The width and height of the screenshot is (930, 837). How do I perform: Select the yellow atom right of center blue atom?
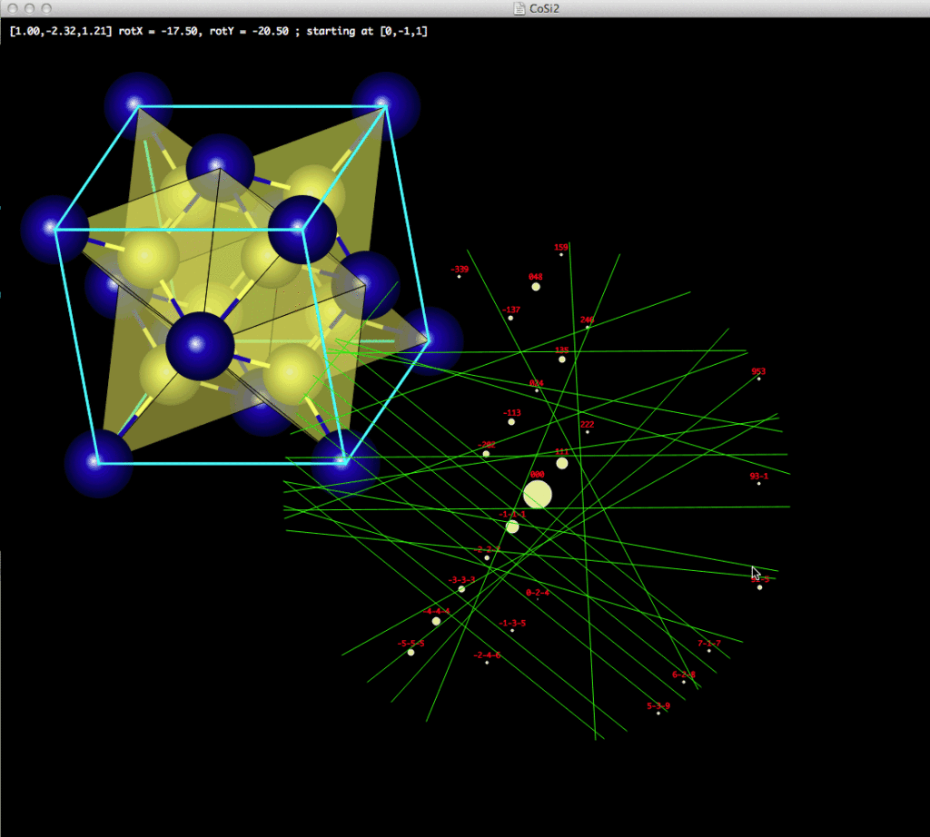click(292, 372)
